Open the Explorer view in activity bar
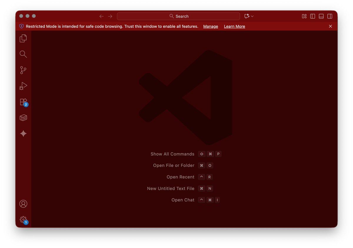 point(23,38)
